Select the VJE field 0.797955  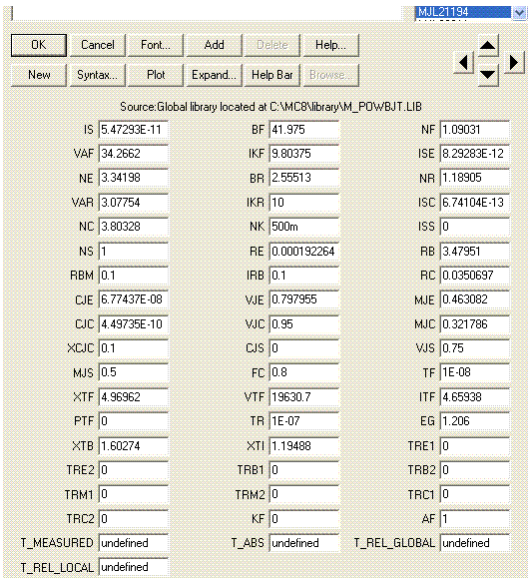point(304,299)
